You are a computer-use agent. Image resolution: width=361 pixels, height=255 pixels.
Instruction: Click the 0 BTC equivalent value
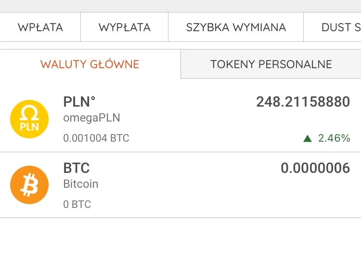77,204
